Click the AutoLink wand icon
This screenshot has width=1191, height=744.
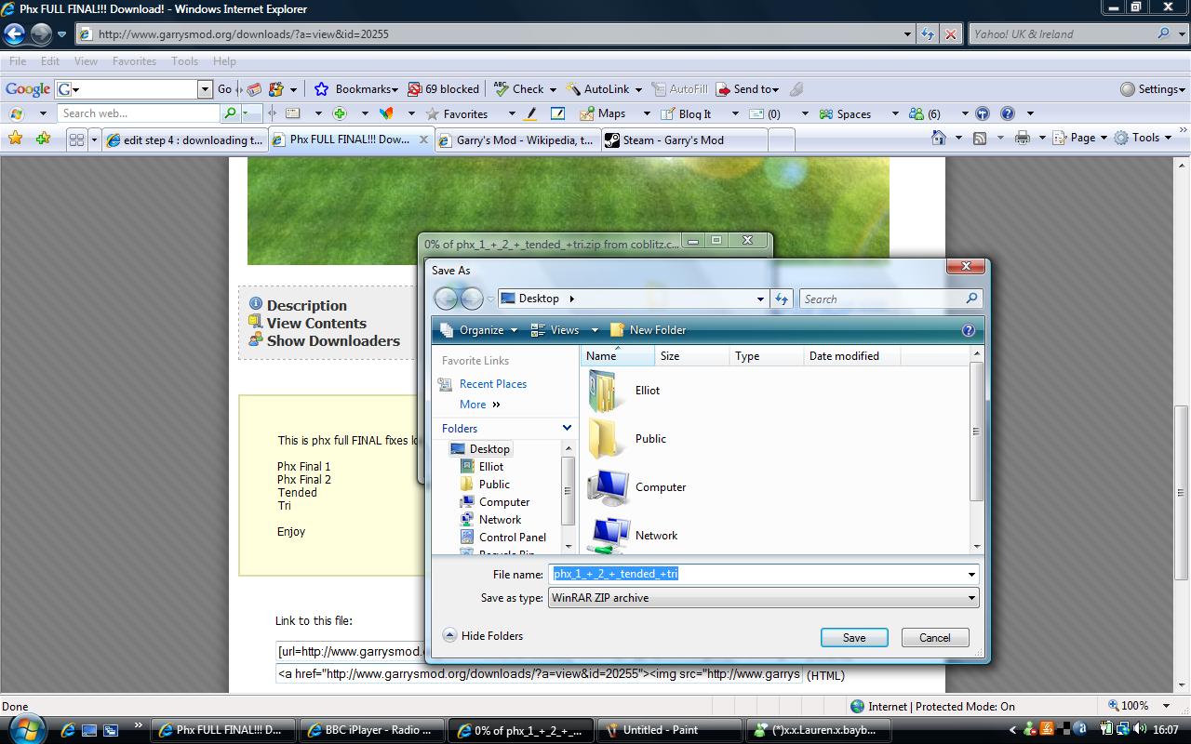click(x=573, y=89)
